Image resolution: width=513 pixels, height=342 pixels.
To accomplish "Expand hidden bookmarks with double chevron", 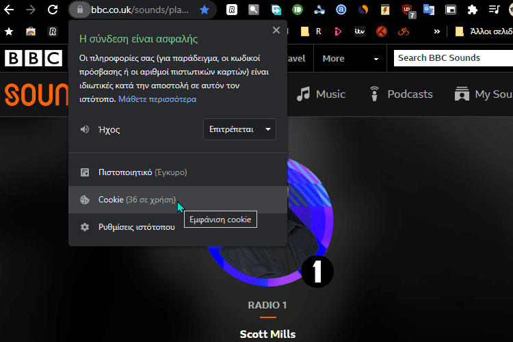I will [x=437, y=31].
